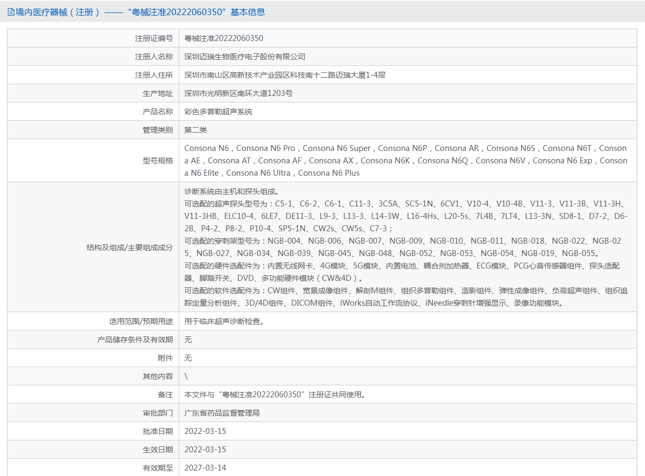Click the intended use text 用于临床超声诊断检查
The width and height of the screenshot is (645, 476).
click(224, 321)
